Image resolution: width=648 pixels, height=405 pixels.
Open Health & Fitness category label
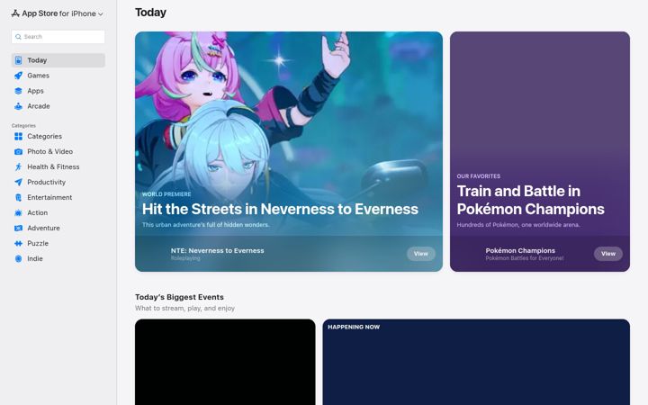pyautogui.click(x=53, y=167)
